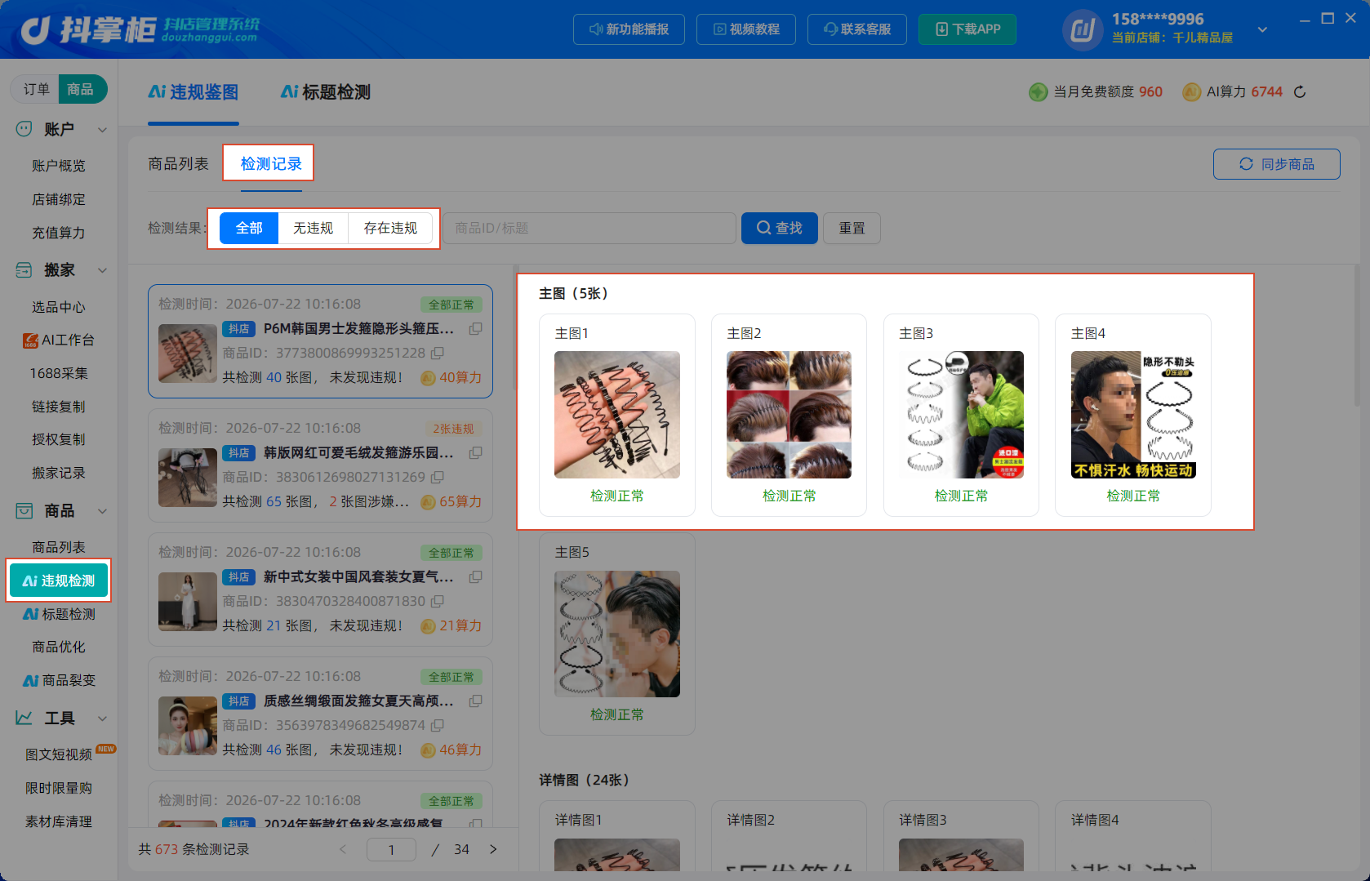Select the 韩版网红可爱毛绒发箍 detection record thumbnail
Image resolution: width=1370 pixels, height=881 pixels.
(x=188, y=478)
